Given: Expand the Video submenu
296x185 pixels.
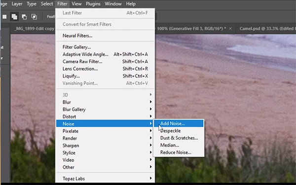Looking at the screenshot, I should (x=105, y=160).
